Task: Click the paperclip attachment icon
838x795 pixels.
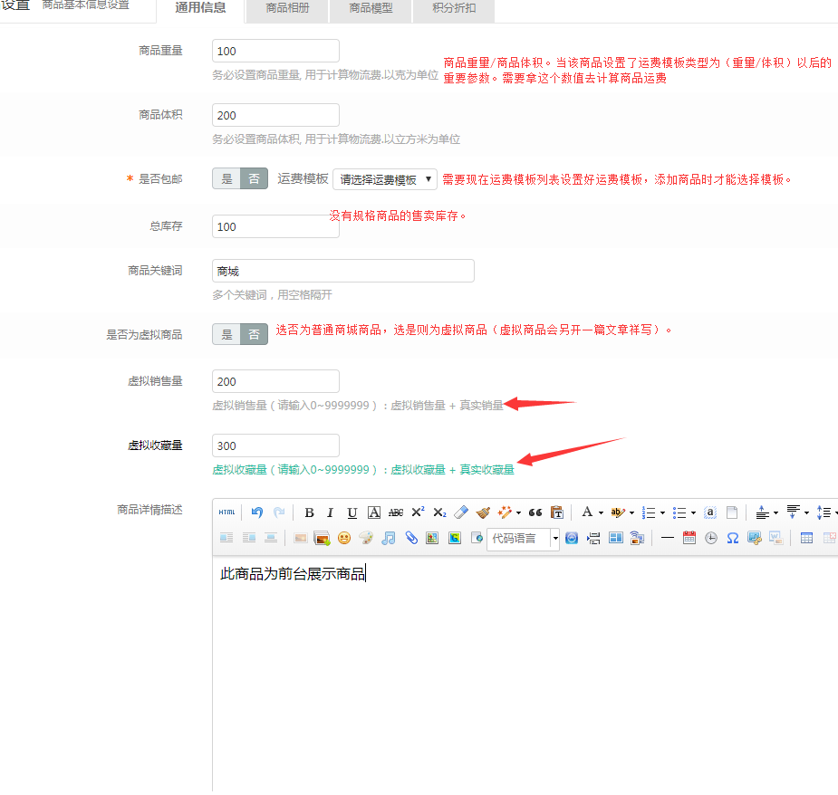Action: [x=410, y=538]
